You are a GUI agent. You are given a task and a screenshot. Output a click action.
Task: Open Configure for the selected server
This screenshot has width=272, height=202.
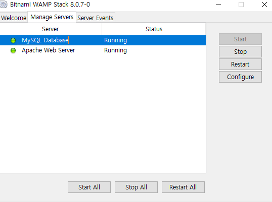[240, 77]
